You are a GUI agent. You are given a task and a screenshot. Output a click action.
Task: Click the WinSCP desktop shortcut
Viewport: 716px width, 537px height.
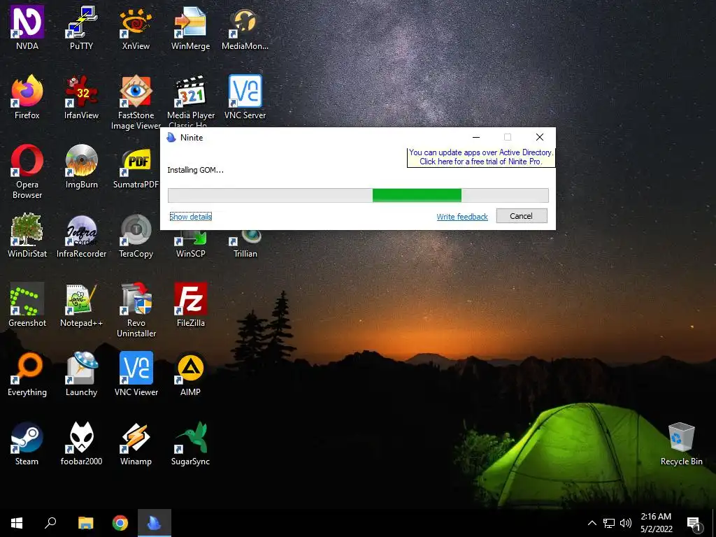click(x=190, y=245)
